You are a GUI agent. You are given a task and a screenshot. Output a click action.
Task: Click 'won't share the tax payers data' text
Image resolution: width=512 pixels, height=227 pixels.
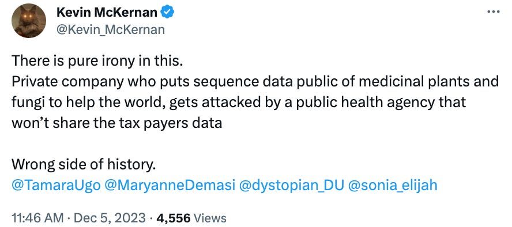pos(117,123)
